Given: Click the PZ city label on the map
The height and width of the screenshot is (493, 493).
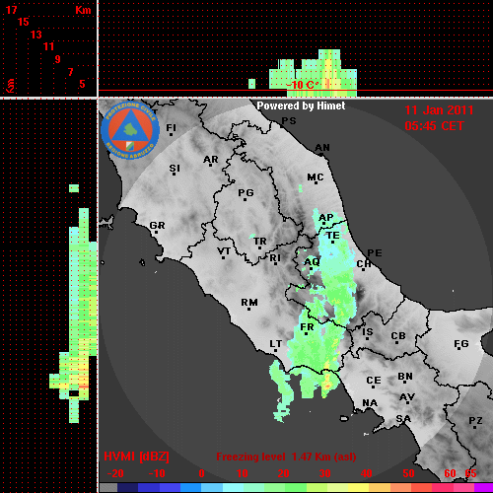Looking at the screenshot, I should tap(475, 420).
